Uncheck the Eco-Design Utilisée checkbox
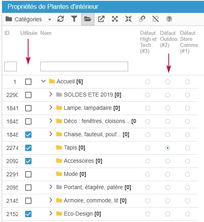The image size is (204, 222). click(x=28, y=214)
